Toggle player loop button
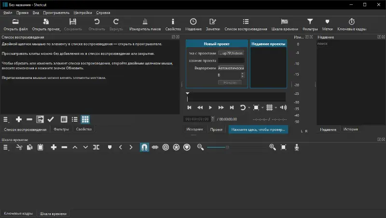386x218 pixels. [x=243, y=107]
